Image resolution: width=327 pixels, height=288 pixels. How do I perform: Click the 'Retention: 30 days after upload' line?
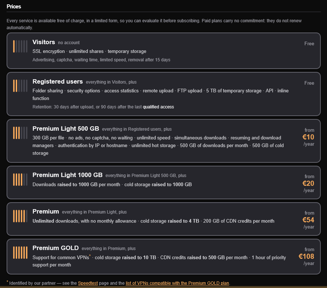click(103, 107)
